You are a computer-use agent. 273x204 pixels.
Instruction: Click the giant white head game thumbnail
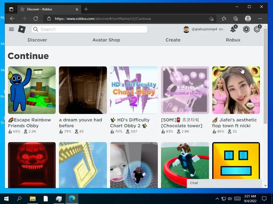pos(134,165)
